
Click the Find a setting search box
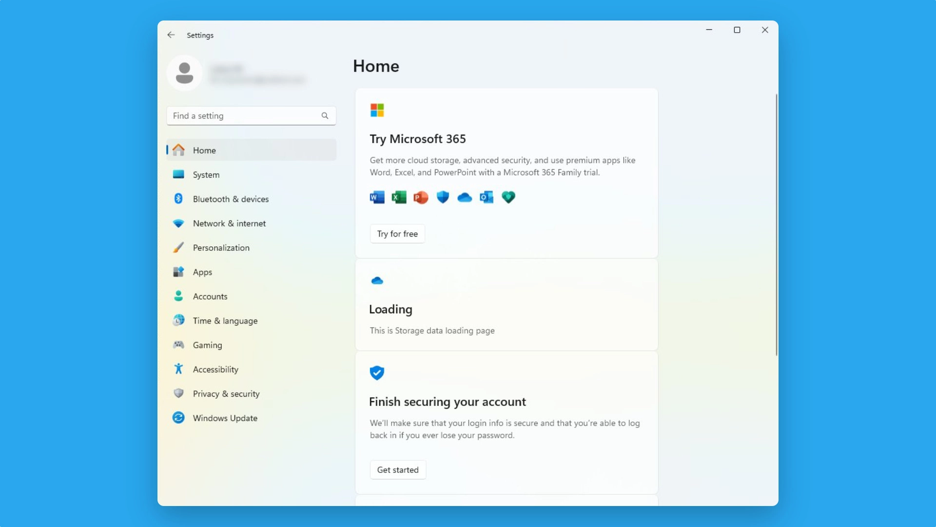[x=244, y=116]
